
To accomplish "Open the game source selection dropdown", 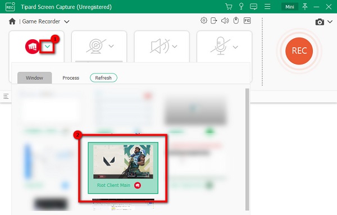I will click(x=47, y=47).
